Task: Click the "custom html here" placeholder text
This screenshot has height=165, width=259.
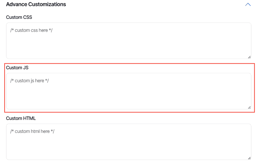Action: [32, 132]
